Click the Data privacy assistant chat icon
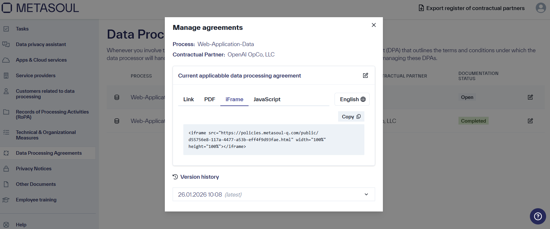The image size is (550, 229). click(x=6, y=44)
